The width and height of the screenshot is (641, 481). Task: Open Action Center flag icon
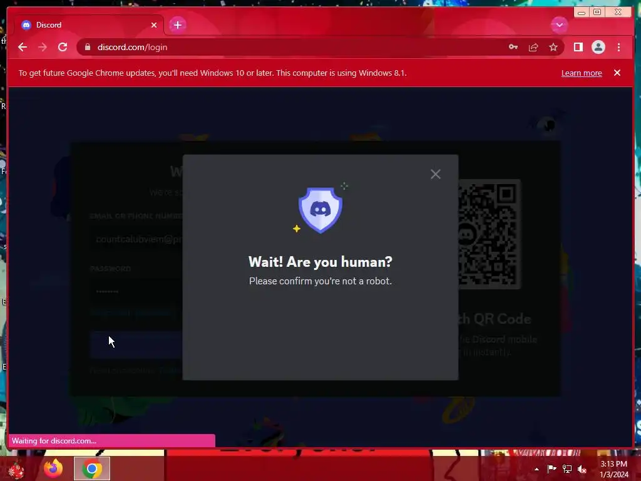tap(551, 469)
